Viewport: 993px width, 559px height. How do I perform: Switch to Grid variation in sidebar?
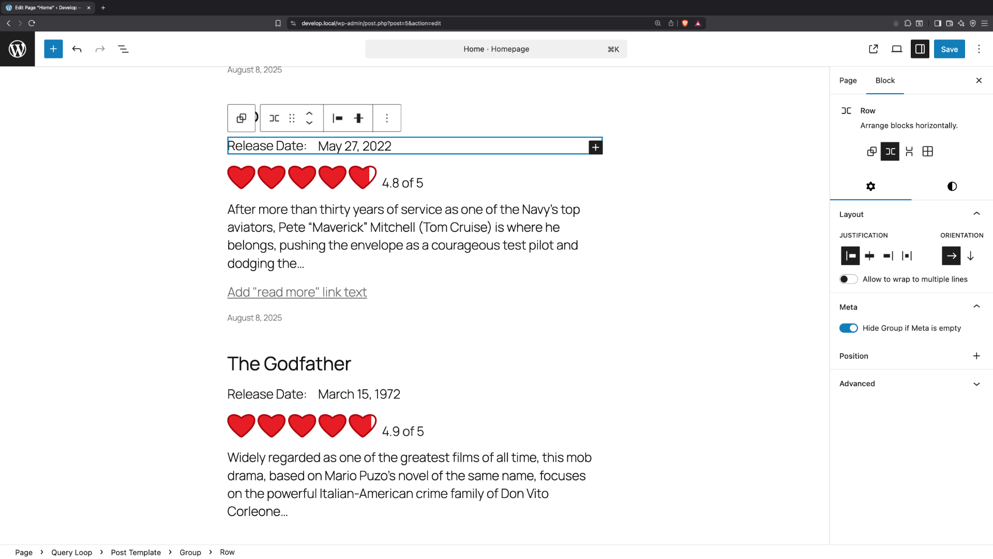pyautogui.click(x=927, y=152)
